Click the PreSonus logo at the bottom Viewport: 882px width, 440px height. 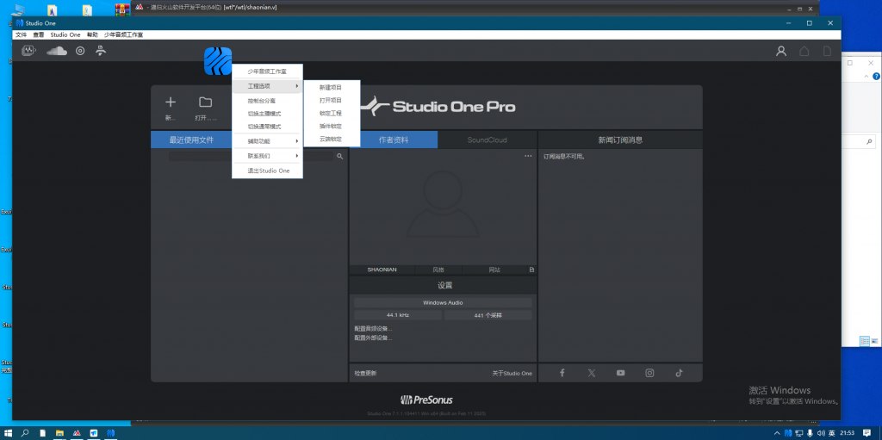tap(426, 400)
